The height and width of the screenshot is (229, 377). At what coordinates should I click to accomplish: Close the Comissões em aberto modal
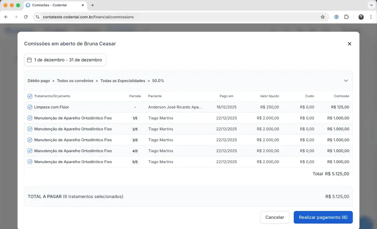coord(350,44)
